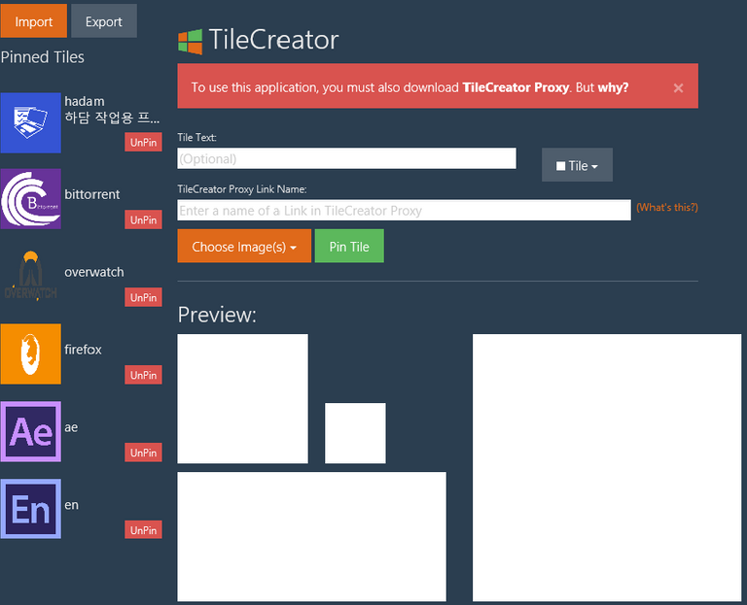This screenshot has height=605, width=747.
Task: Click the 'firefox' tile name text
Action: coord(83,350)
